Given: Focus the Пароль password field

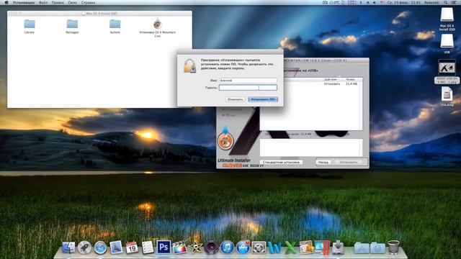Looking at the screenshot, I should pyautogui.click(x=248, y=88).
